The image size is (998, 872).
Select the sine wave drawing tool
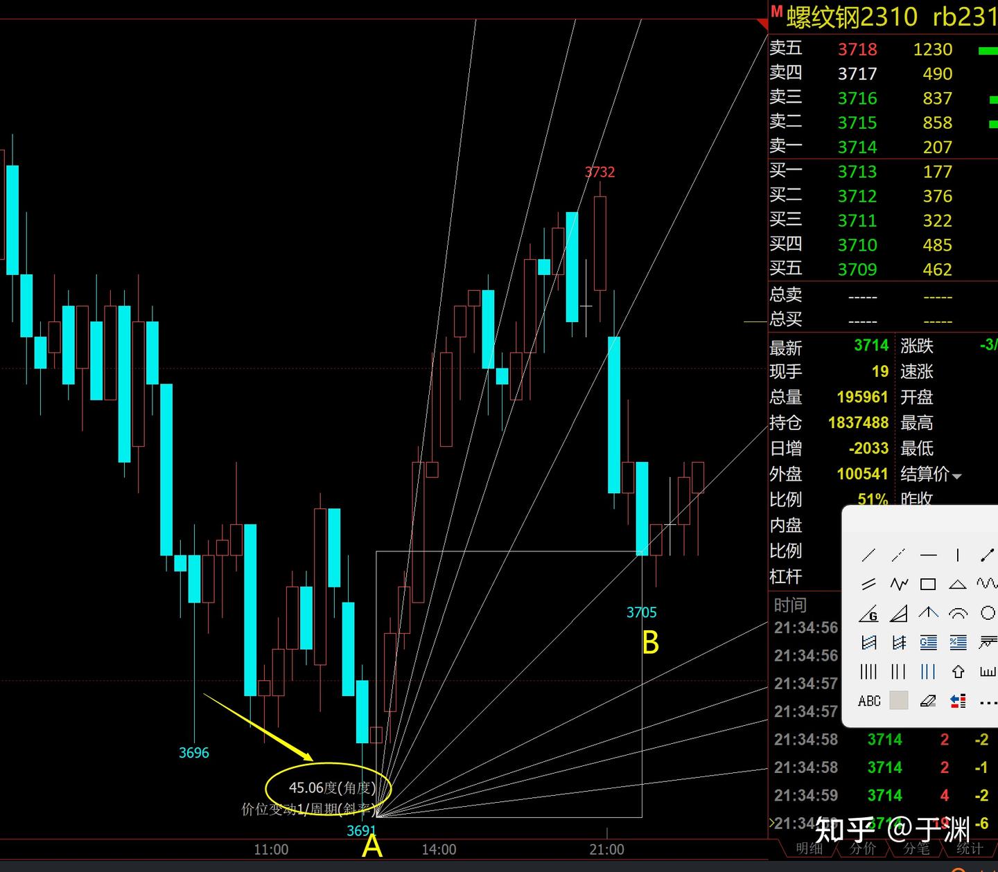coord(987,585)
